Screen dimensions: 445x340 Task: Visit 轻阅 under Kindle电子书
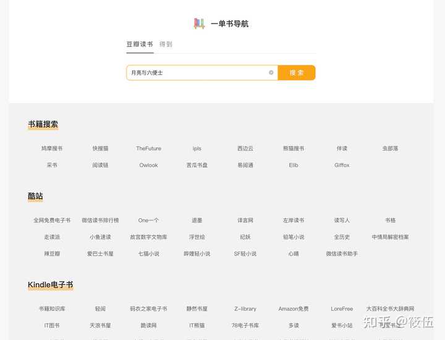click(x=100, y=308)
